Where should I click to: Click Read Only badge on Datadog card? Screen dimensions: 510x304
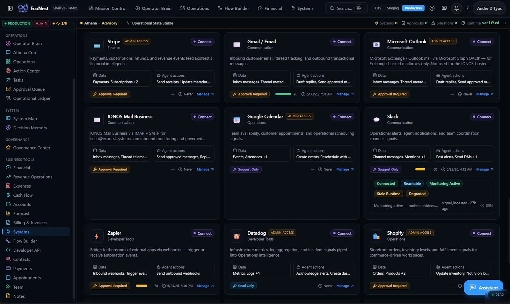[x=243, y=286]
